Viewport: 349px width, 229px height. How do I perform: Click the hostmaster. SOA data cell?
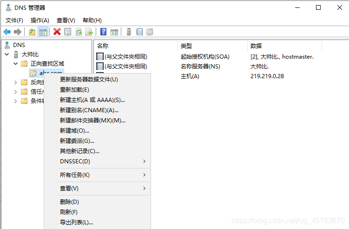pyautogui.click(x=282, y=57)
